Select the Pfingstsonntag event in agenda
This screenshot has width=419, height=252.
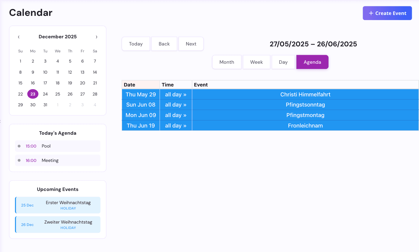(x=305, y=105)
